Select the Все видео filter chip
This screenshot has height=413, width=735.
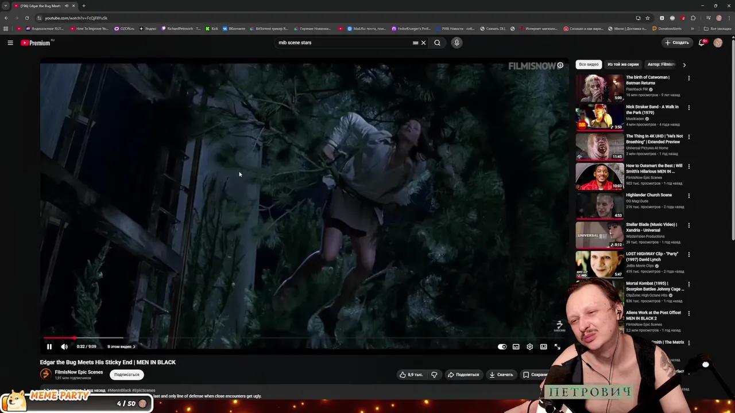(589, 64)
